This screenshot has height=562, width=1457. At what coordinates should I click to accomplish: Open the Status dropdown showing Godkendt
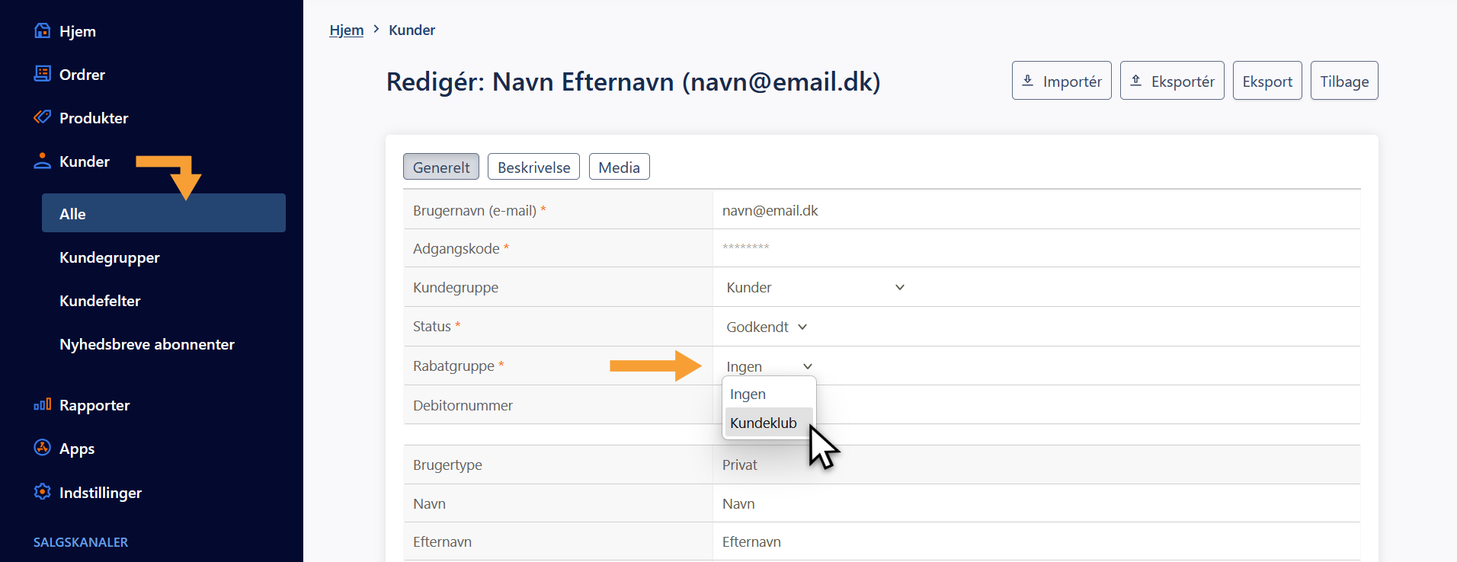[x=766, y=327]
